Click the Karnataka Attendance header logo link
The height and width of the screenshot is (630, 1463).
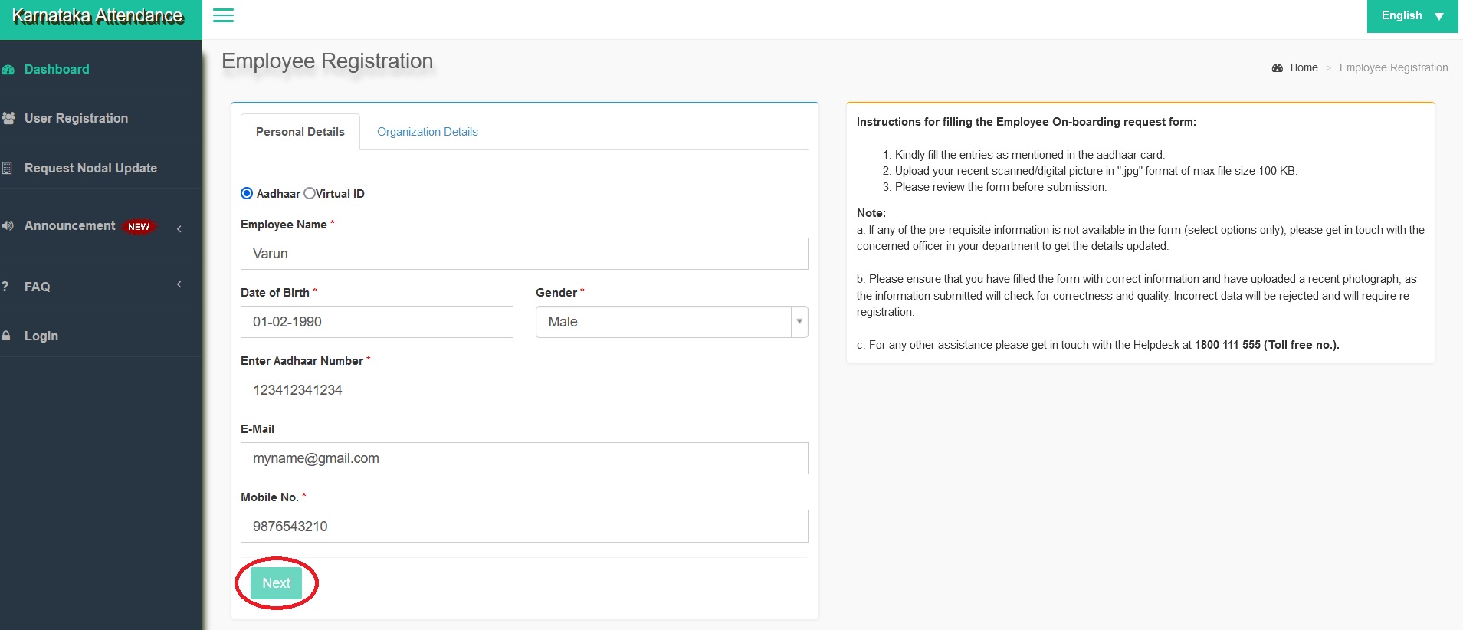pos(98,16)
